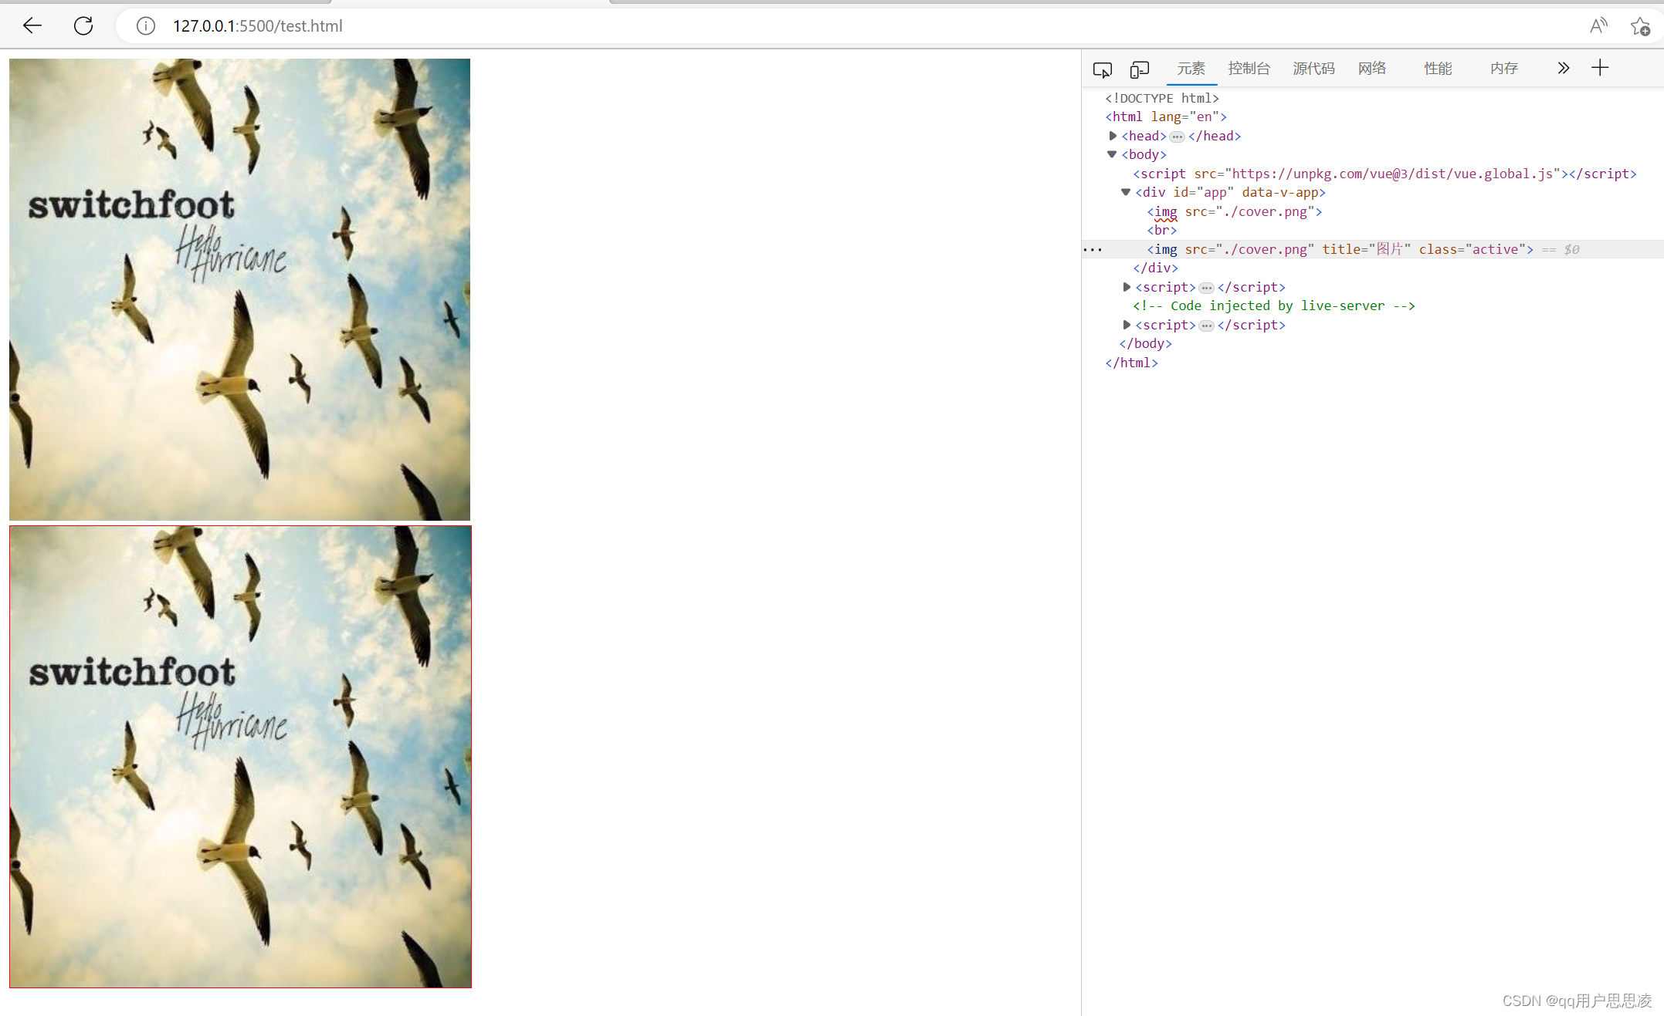This screenshot has width=1664, height=1016.
Task: Show more DevTools tabs chevron
Action: click(x=1563, y=68)
